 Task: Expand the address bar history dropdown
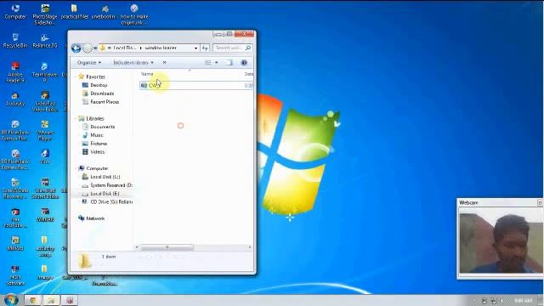(x=196, y=48)
